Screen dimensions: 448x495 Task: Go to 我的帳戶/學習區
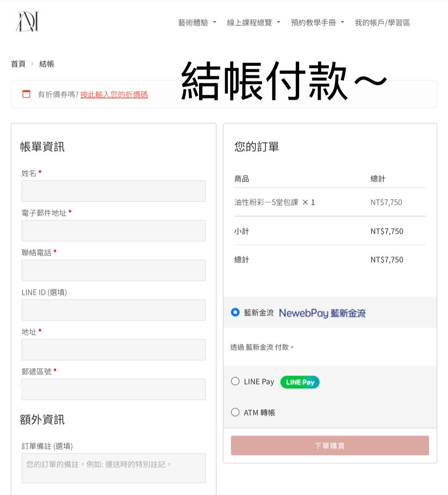382,23
